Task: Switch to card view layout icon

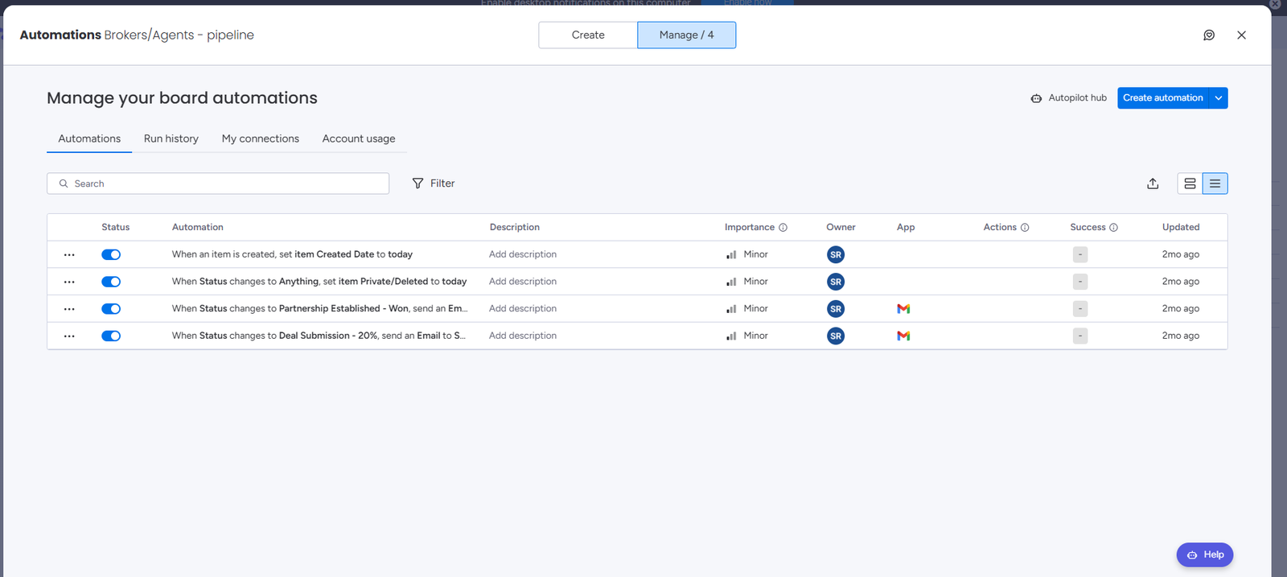Action: pyautogui.click(x=1190, y=183)
